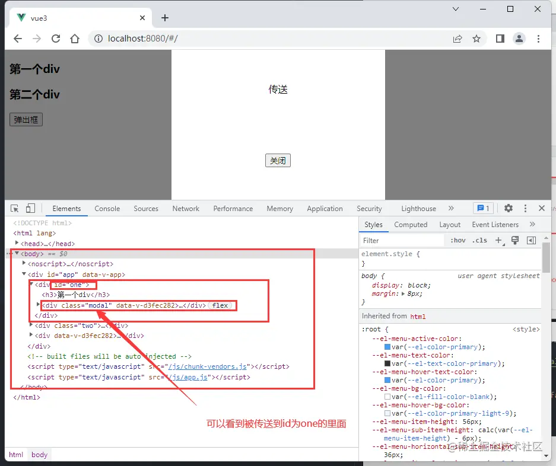Go to the browser home page
The width and height of the screenshot is (556, 466).
75,39
